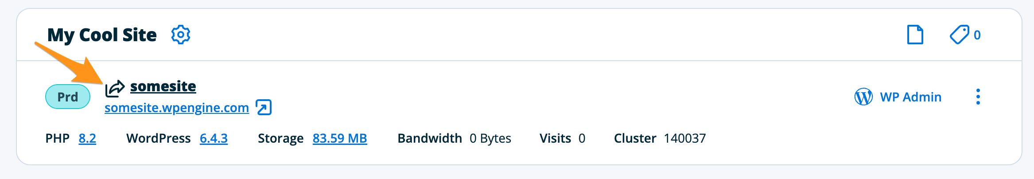Click the Bandwidth 0 Bytes value
The width and height of the screenshot is (1034, 179).
pos(490,138)
